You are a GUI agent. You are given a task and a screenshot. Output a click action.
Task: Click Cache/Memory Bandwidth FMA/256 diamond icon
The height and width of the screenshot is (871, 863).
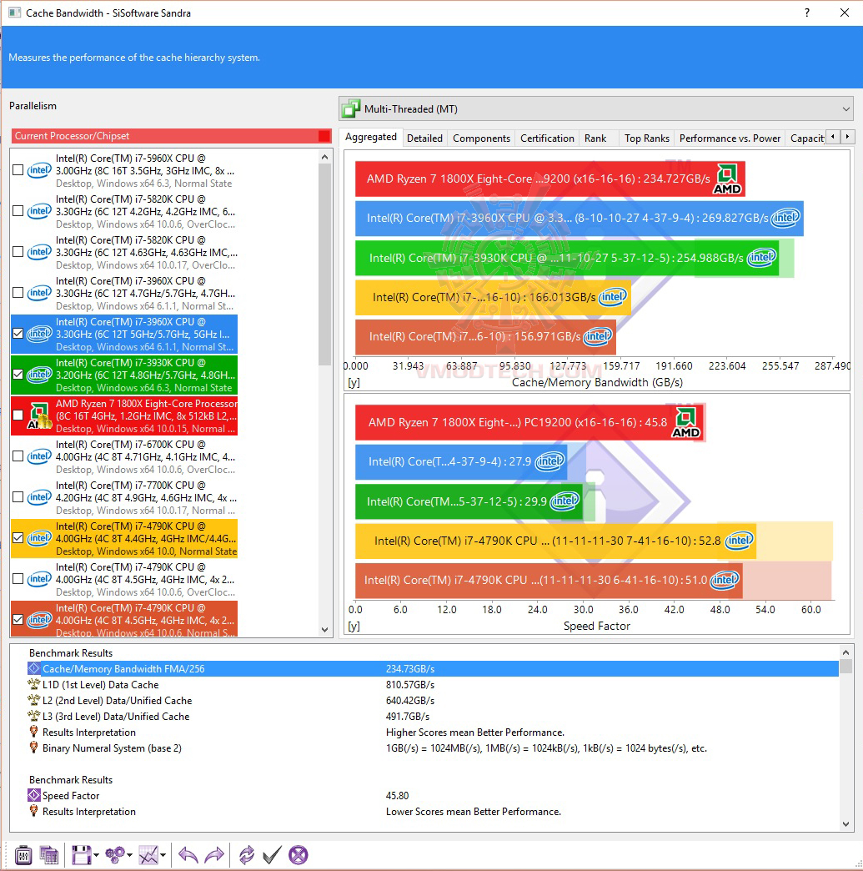[34, 669]
